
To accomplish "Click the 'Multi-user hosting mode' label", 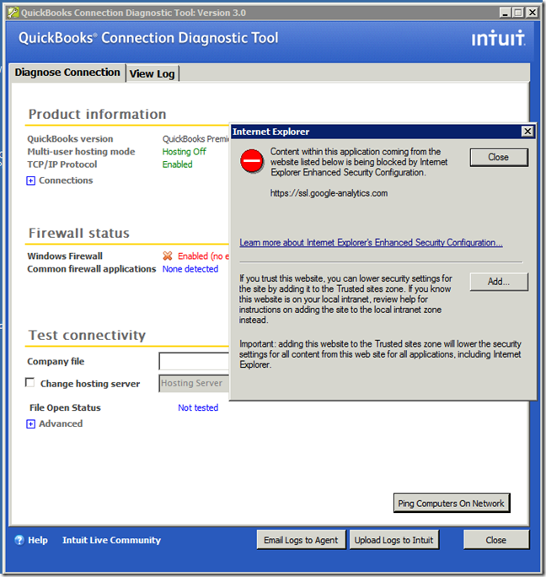I will click(81, 152).
